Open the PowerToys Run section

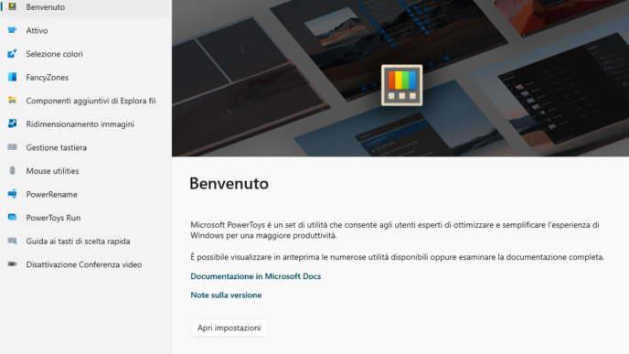click(x=85, y=218)
